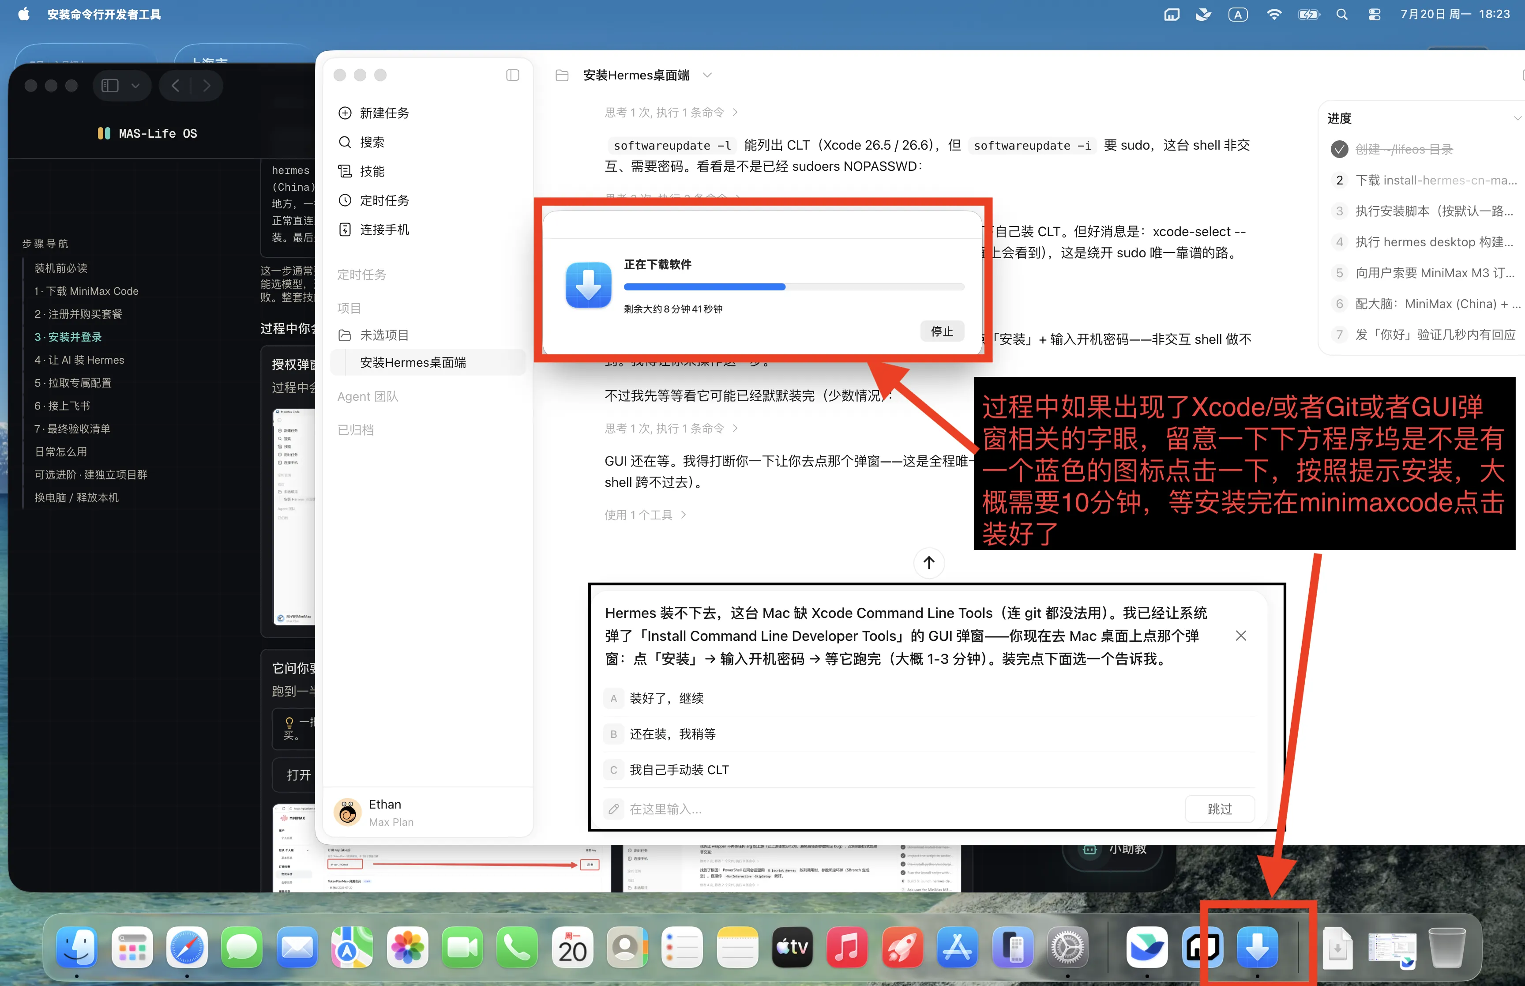Choose option C 我自己手动装 CLT
The width and height of the screenshot is (1525, 986).
[928, 770]
